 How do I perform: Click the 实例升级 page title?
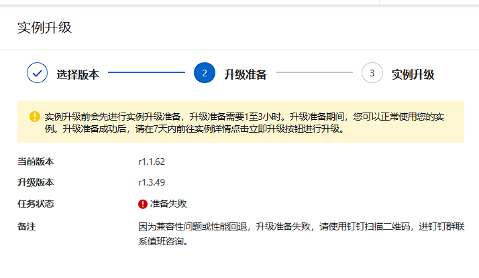click(44, 27)
